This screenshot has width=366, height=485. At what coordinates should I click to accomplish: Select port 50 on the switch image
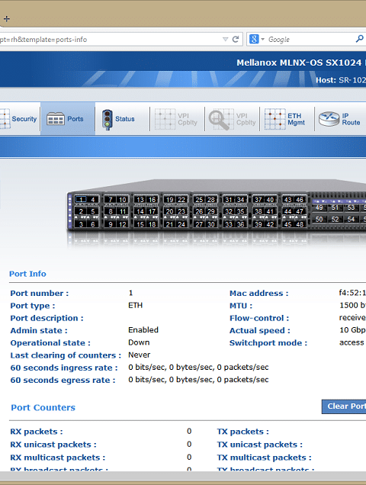(x=319, y=219)
